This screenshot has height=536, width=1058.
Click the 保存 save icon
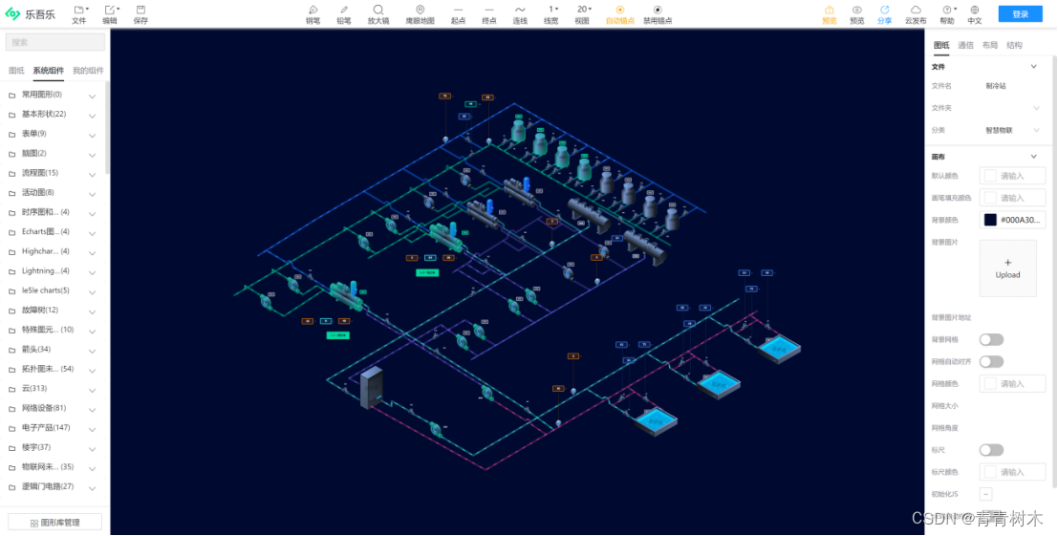140,14
